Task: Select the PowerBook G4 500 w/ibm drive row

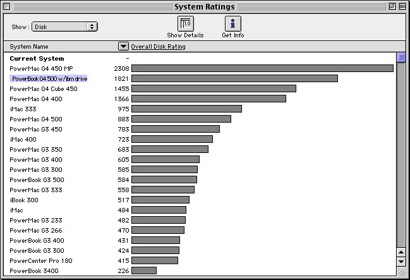Action: pyautogui.click(x=200, y=79)
